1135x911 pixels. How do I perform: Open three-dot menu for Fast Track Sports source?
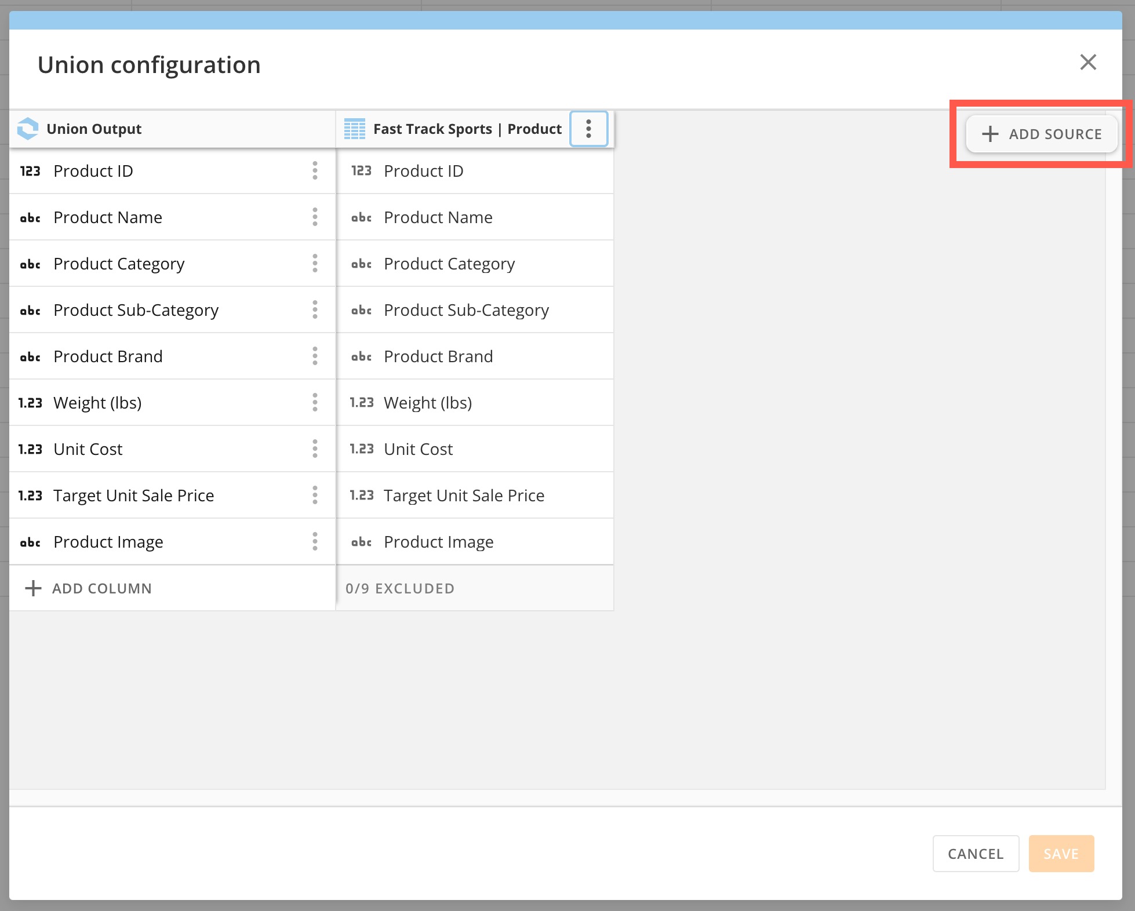588,129
